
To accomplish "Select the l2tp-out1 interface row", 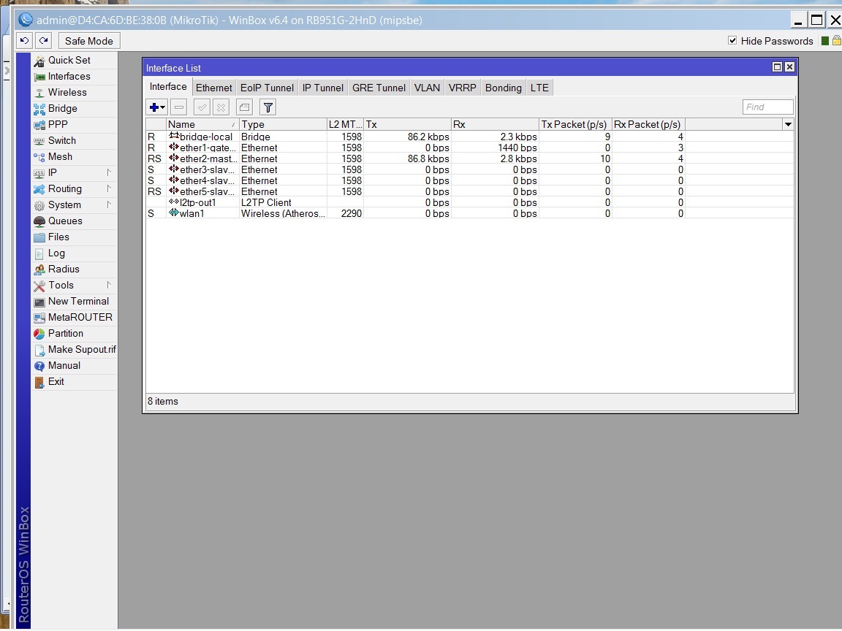I will pyautogui.click(x=469, y=202).
